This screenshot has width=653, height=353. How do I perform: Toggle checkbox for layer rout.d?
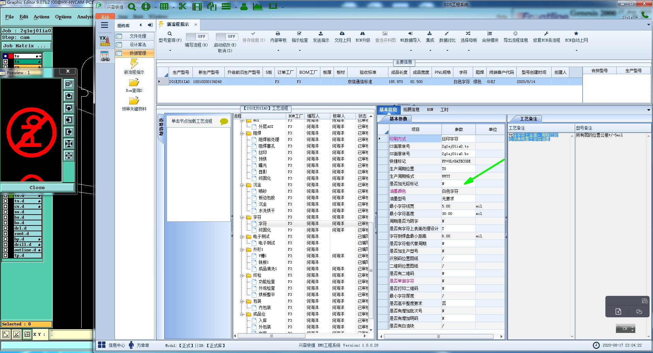click(x=5, y=234)
